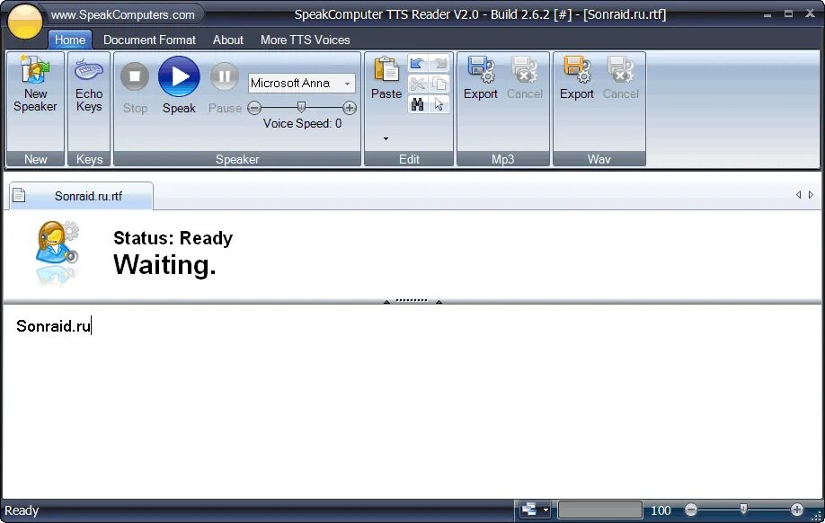This screenshot has width=825, height=523.
Task: Zoom in with status bar plus button
Action: pyautogui.click(x=797, y=510)
